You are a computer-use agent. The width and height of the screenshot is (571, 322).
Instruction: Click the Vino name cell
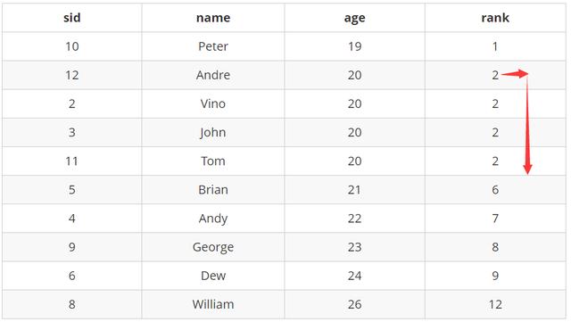point(213,103)
